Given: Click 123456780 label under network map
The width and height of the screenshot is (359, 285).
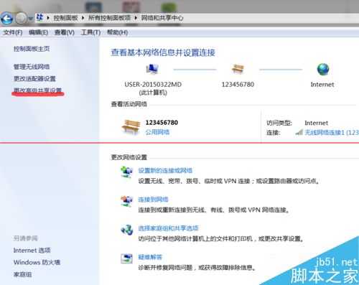Looking at the screenshot, I should coord(238,85).
